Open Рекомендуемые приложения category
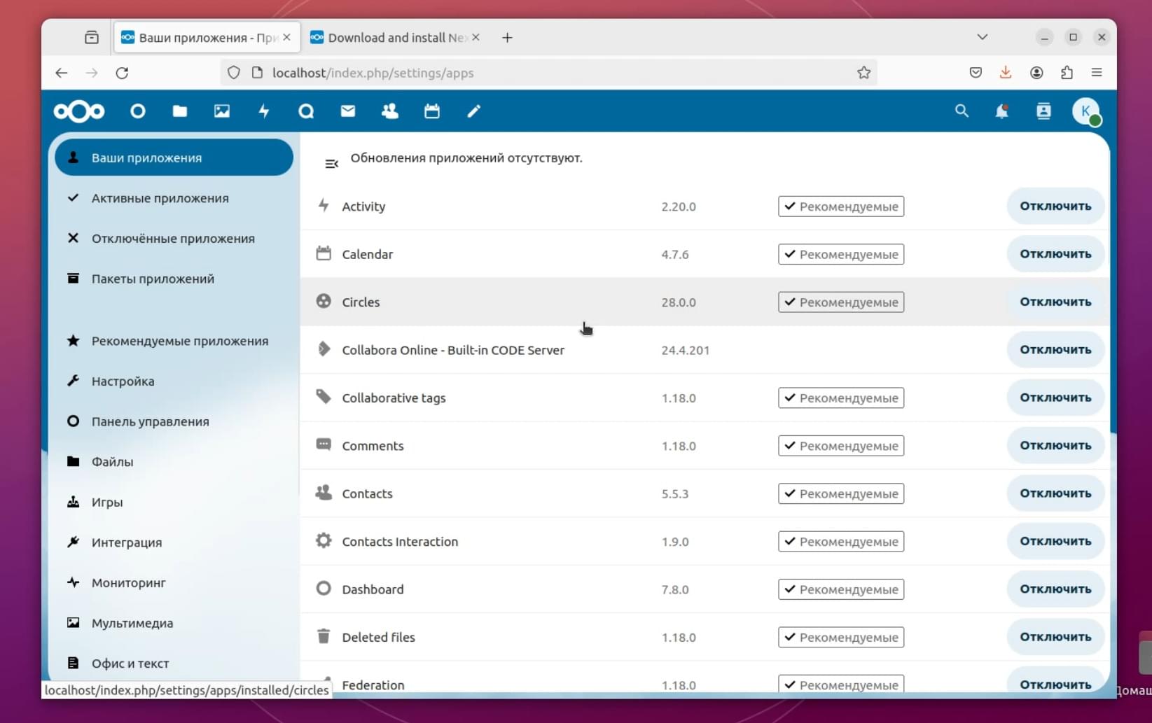 [174, 341]
